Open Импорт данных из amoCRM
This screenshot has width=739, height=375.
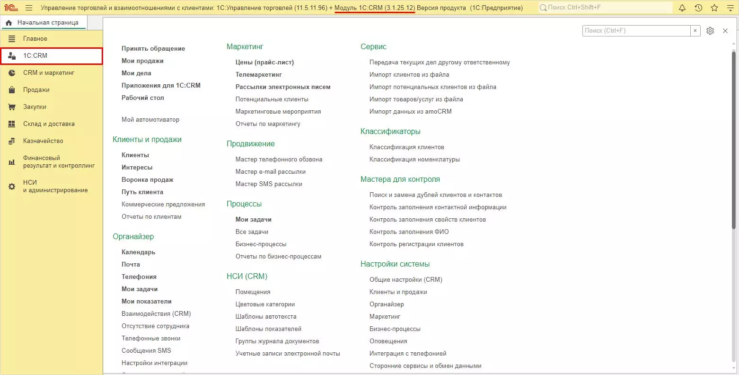411,112
